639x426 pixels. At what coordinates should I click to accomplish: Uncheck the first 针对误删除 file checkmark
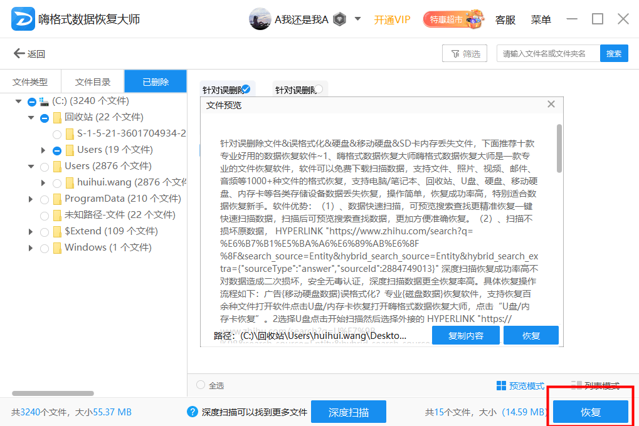point(246,89)
